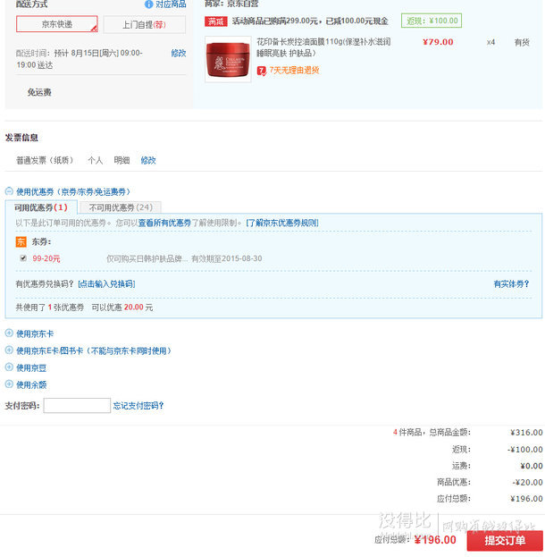Select 京东快递 delivery option
This screenshot has width=545, height=557.
[57, 24]
